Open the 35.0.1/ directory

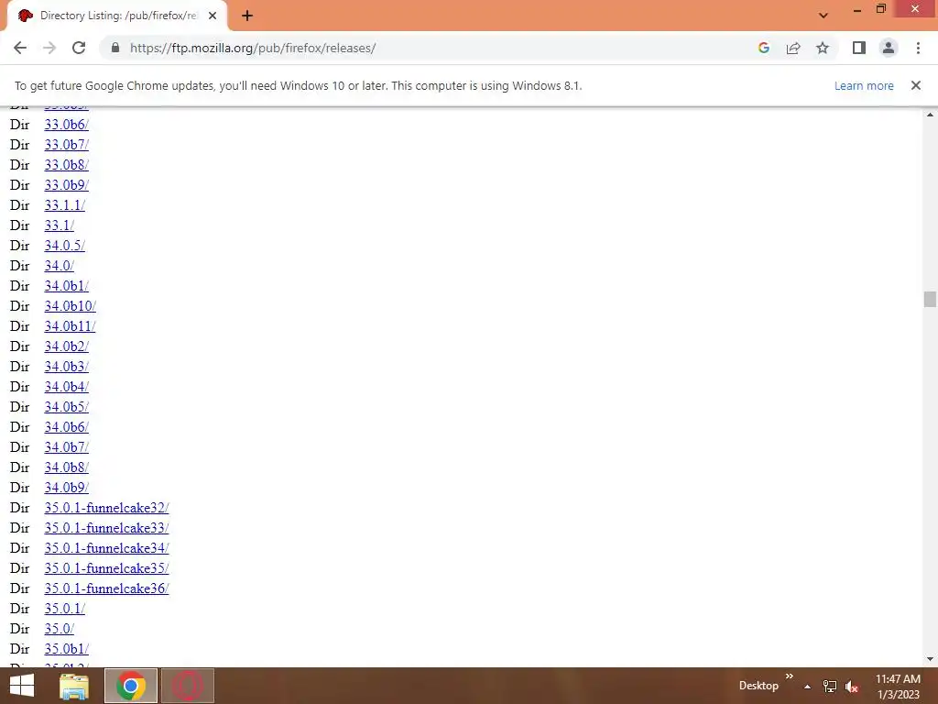tap(65, 609)
